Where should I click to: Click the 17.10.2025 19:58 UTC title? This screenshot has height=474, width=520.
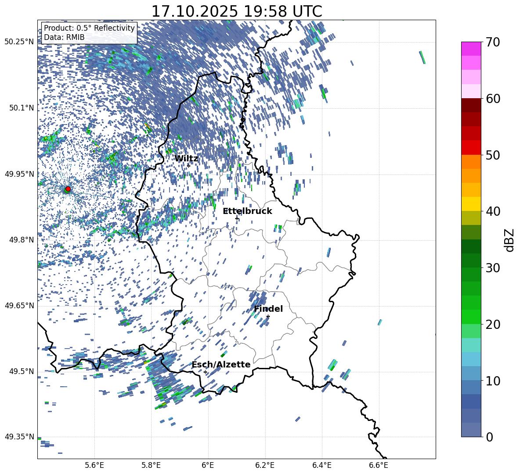[237, 11]
